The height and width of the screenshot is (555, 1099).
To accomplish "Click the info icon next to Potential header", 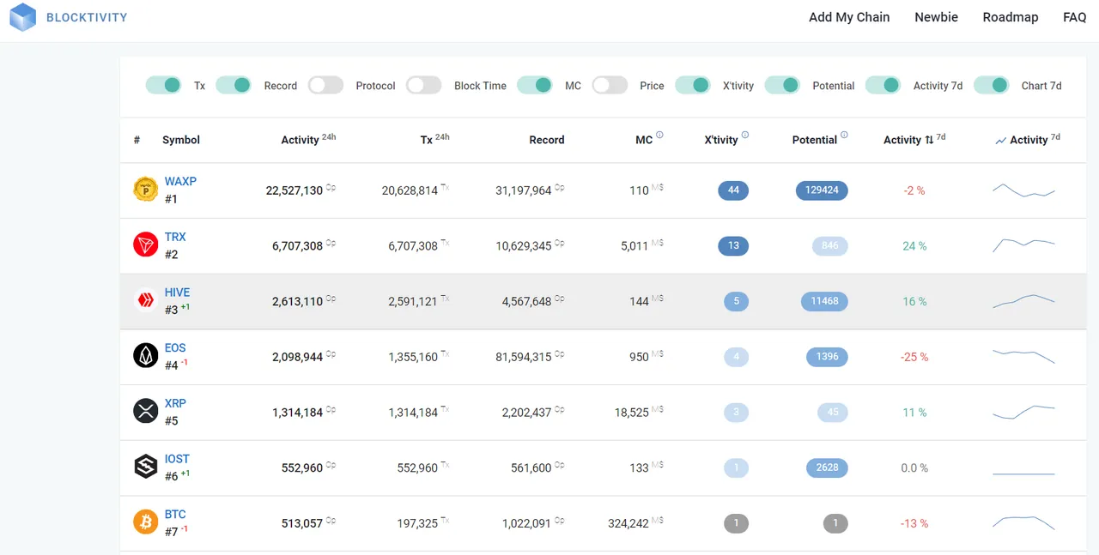I will (844, 135).
